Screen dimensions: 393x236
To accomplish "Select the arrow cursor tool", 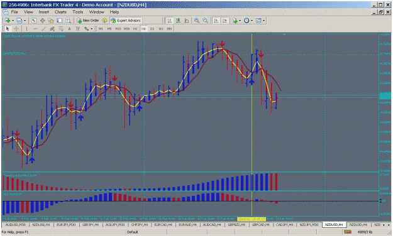I will click(x=8, y=29).
